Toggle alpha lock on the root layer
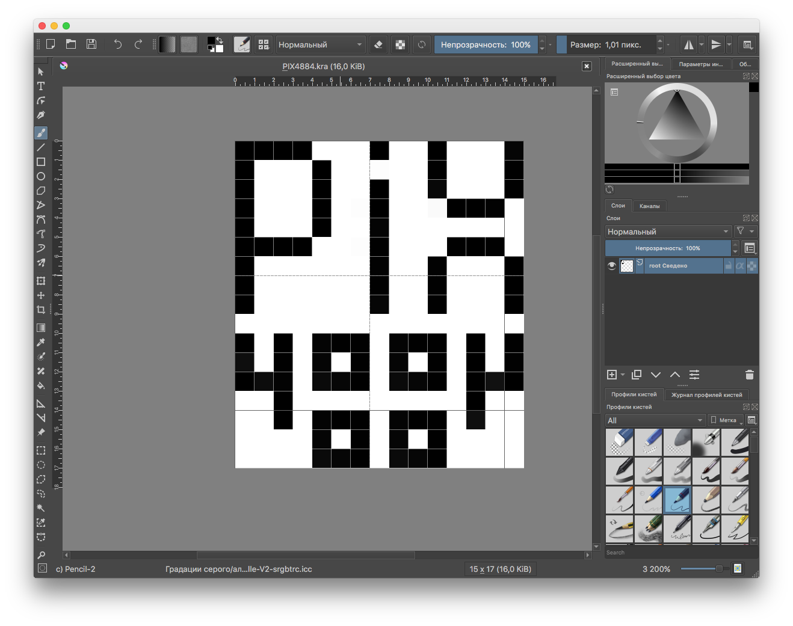Viewport: 793px width, 626px height. (x=741, y=265)
